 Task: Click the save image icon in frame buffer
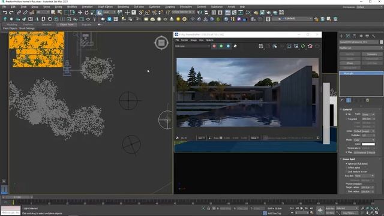tap(261, 46)
